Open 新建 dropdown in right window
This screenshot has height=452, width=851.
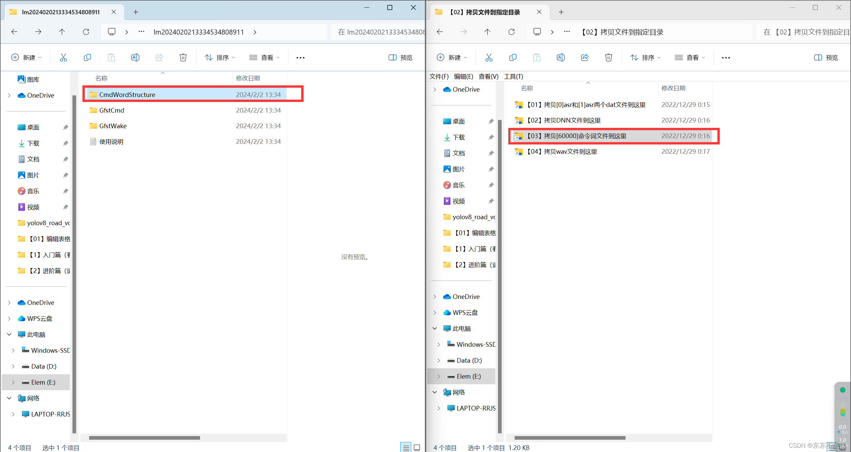452,58
